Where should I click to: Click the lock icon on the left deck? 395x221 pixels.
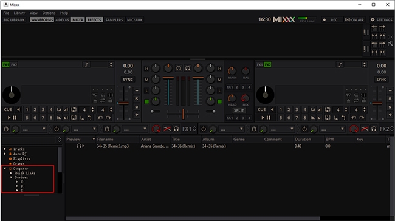[x=110, y=100]
